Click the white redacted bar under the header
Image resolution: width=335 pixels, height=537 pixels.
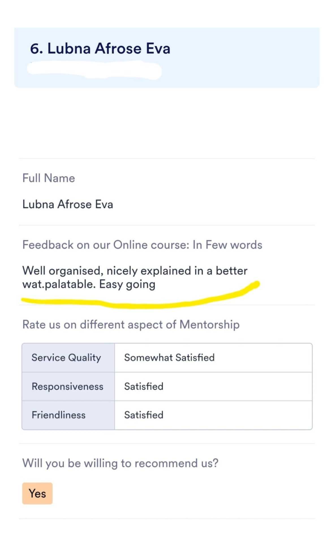pyautogui.click(x=94, y=70)
